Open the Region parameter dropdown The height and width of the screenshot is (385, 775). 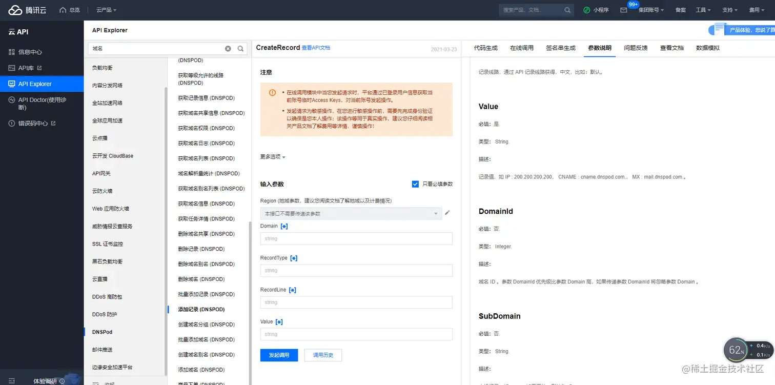(x=351, y=213)
